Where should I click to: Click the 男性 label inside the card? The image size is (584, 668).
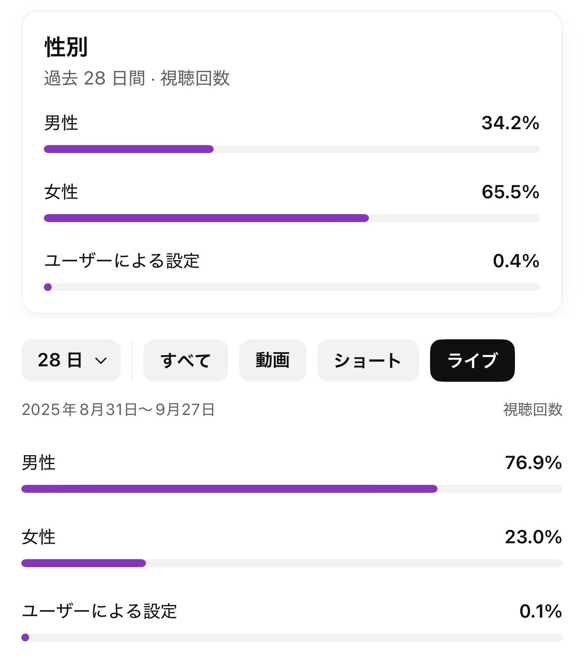click(x=61, y=123)
